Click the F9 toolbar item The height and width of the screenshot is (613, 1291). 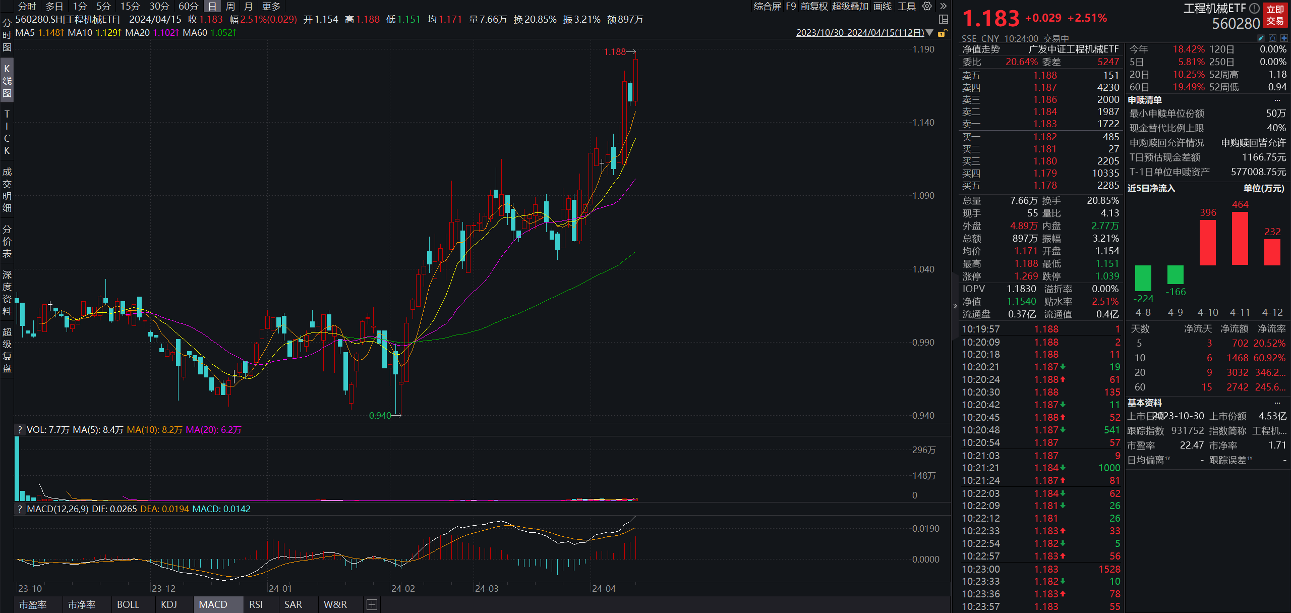[x=791, y=6]
